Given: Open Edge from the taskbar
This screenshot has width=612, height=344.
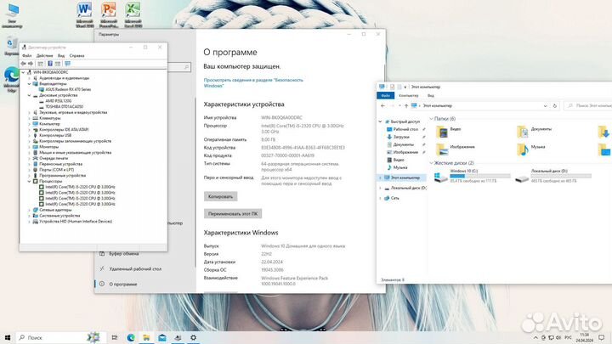Looking at the screenshot, I should pos(131,338).
